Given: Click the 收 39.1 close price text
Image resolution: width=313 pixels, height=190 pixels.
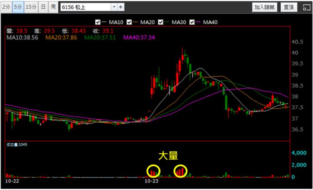Looking at the screenshot, I should [x=103, y=31].
